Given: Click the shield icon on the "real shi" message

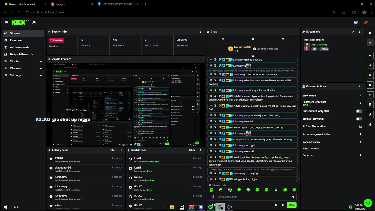Looking at the screenshot, I should [x=219, y=151].
